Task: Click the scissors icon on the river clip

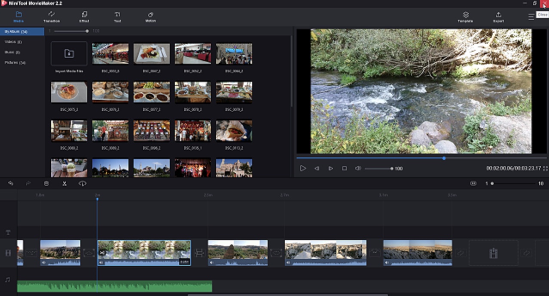Action: pyautogui.click(x=102, y=253)
